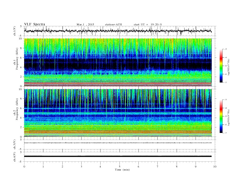
Task: Click the "station=ATH" header label
Action: tap(113, 24)
